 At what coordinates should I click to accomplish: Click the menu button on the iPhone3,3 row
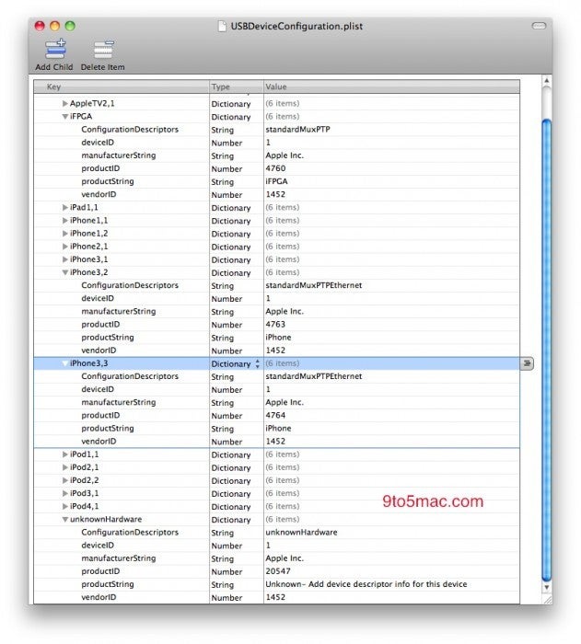[527, 363]
